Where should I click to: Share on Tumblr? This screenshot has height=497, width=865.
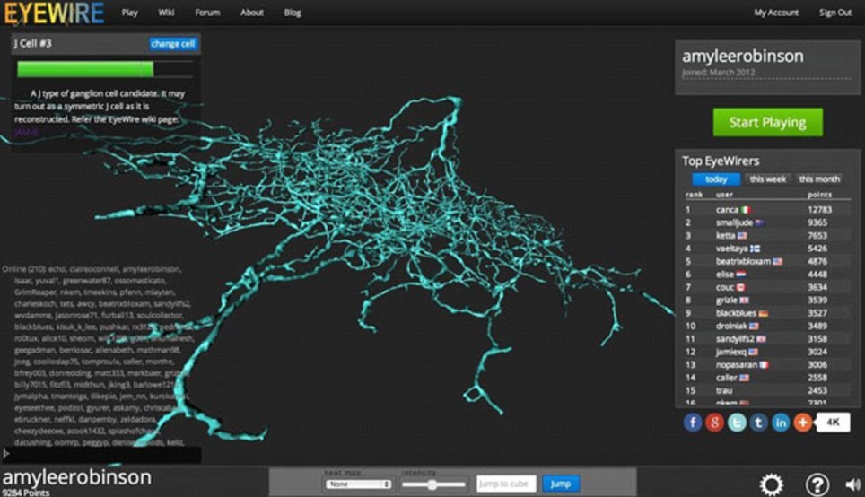[758, 423]
